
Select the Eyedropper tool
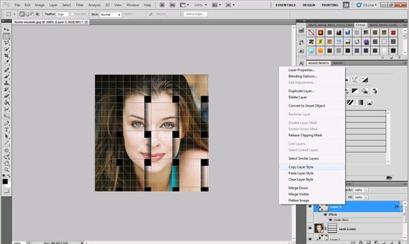pyautogui.click(x=7, y=62)
